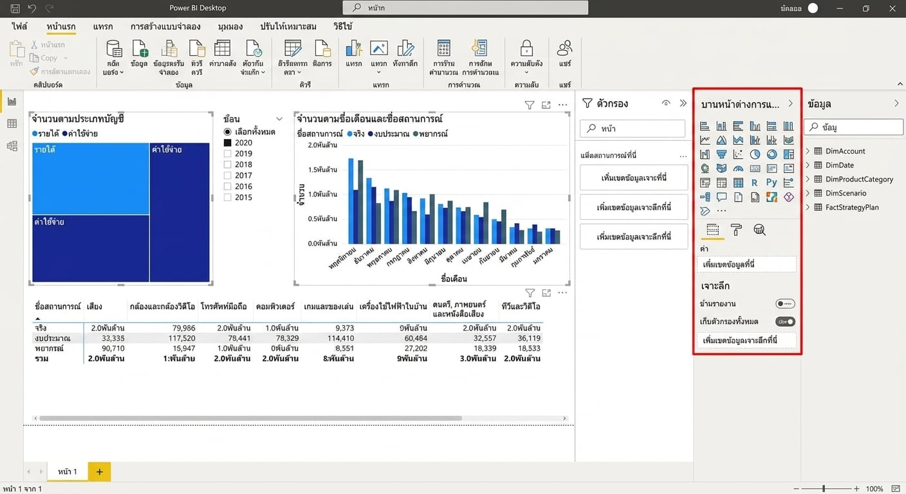Select the globe map visual icon

click(x=705, y=169)
